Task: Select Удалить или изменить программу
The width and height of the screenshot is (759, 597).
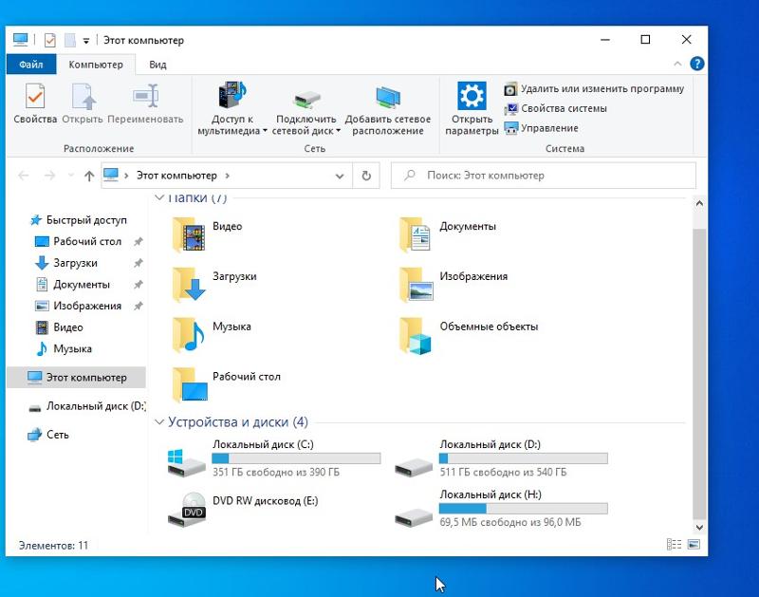Action: point(594,89)
